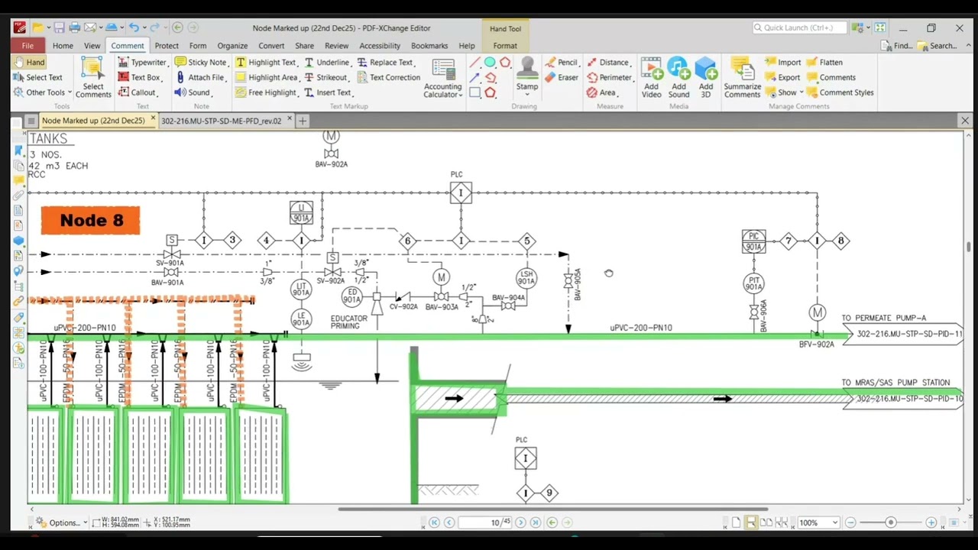The width and height of the screenshot is (978, 550).
Task: Pick the Text Box tool
Action: [139, 77]
